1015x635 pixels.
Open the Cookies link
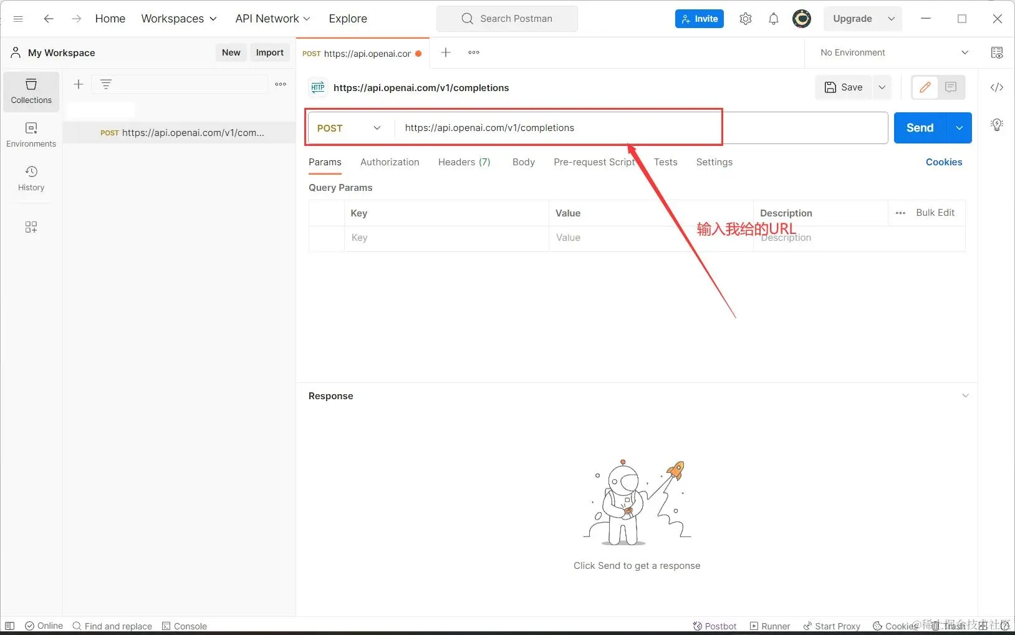point(944,162)
